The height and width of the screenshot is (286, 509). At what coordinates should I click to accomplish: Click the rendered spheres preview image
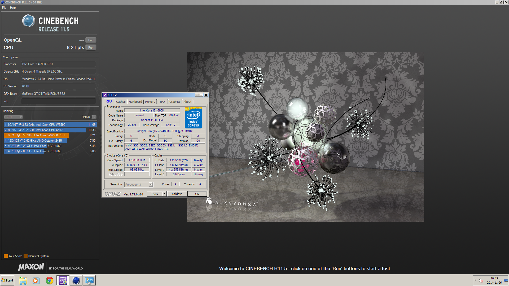click(x=305, y=137)
